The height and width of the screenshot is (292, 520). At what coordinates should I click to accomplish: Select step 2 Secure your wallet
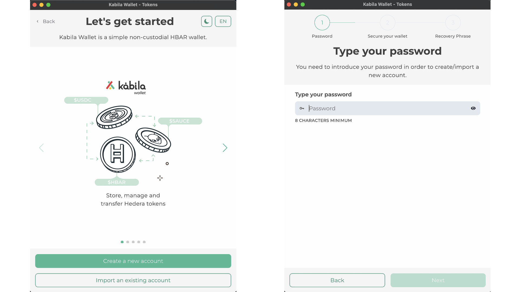coord(387,22)
